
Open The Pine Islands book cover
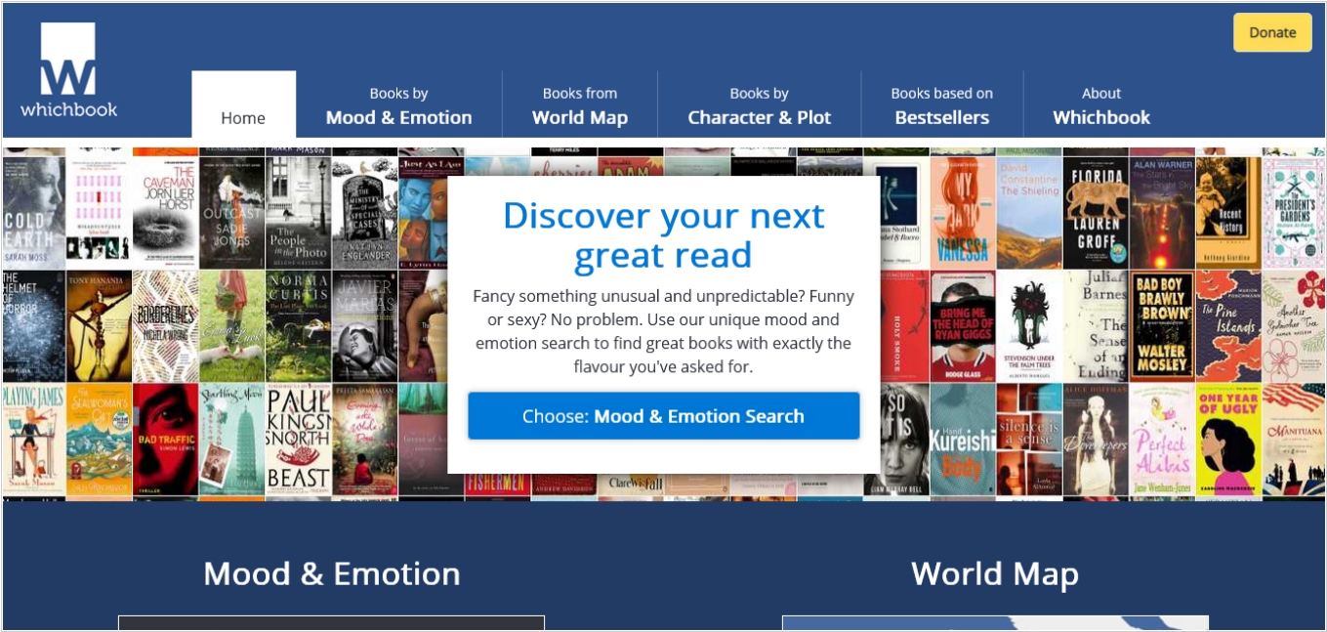1227,325
